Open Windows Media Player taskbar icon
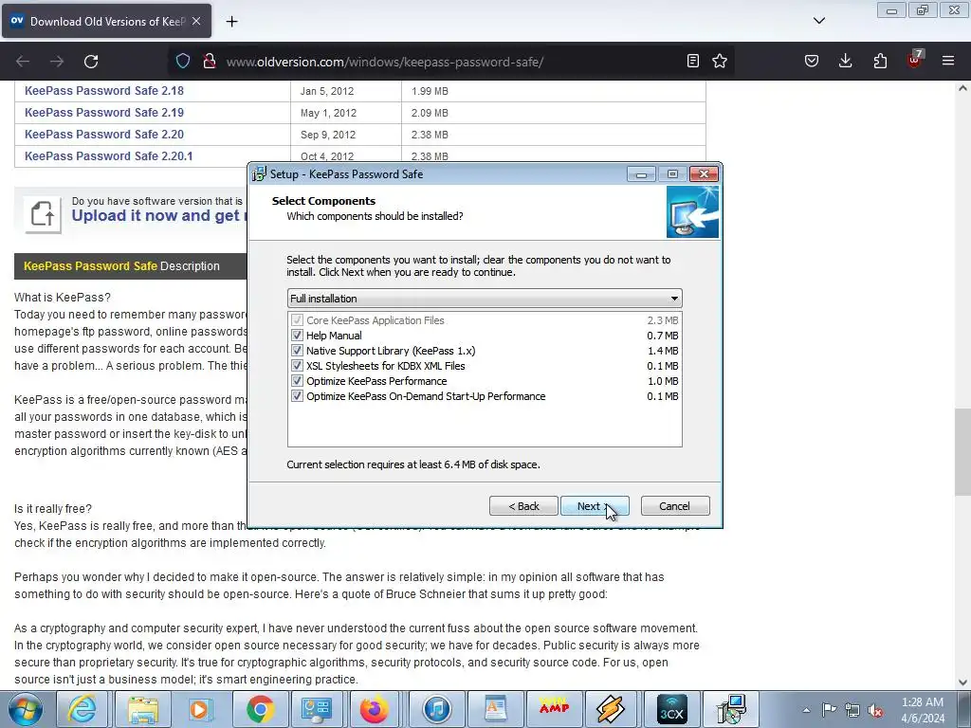The height and width of the screenshot is (728, 971). tap(201, 709)
